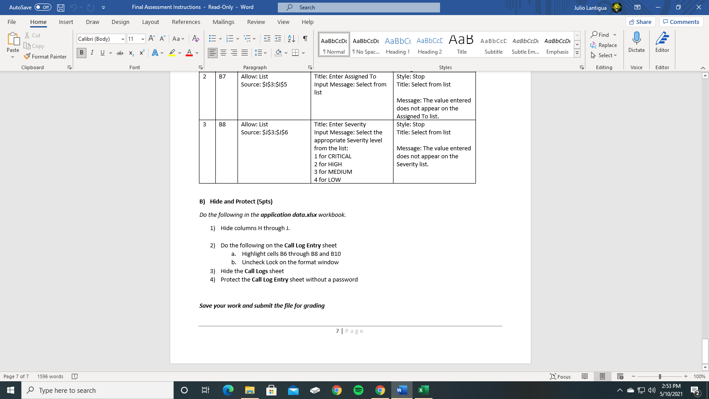The width and height of the screenshot is (709, 399).
Task: Select the Format Painter tool
Action: [46, 56]
